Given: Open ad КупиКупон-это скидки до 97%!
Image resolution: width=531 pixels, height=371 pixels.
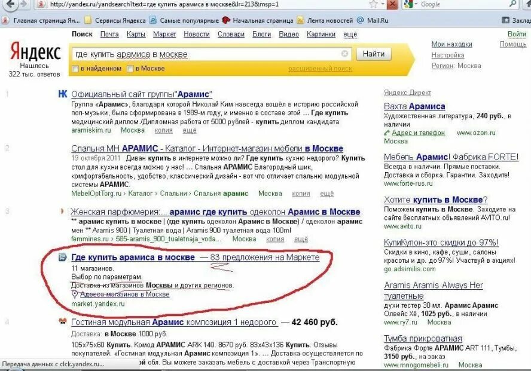Looking at the screenshot, I should point(441,243).
